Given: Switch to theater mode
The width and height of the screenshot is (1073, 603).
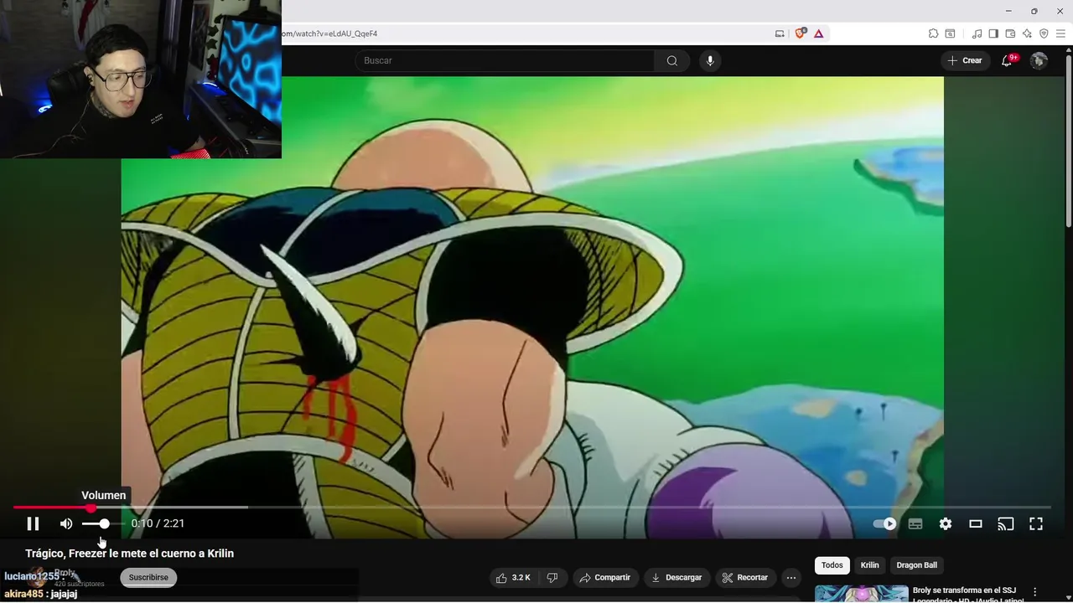Looking at the screenshot, I should 976,523.
